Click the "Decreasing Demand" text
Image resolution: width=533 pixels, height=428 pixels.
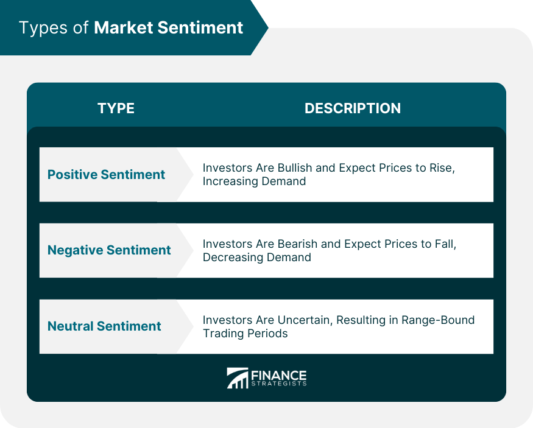[256, 258]
